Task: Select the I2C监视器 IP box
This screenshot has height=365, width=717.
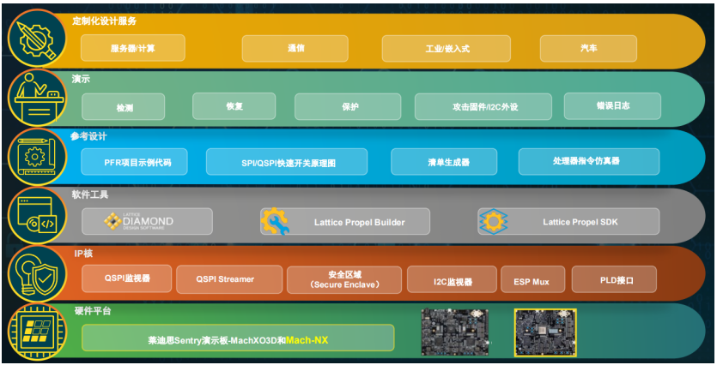Action: coord(452,279)
